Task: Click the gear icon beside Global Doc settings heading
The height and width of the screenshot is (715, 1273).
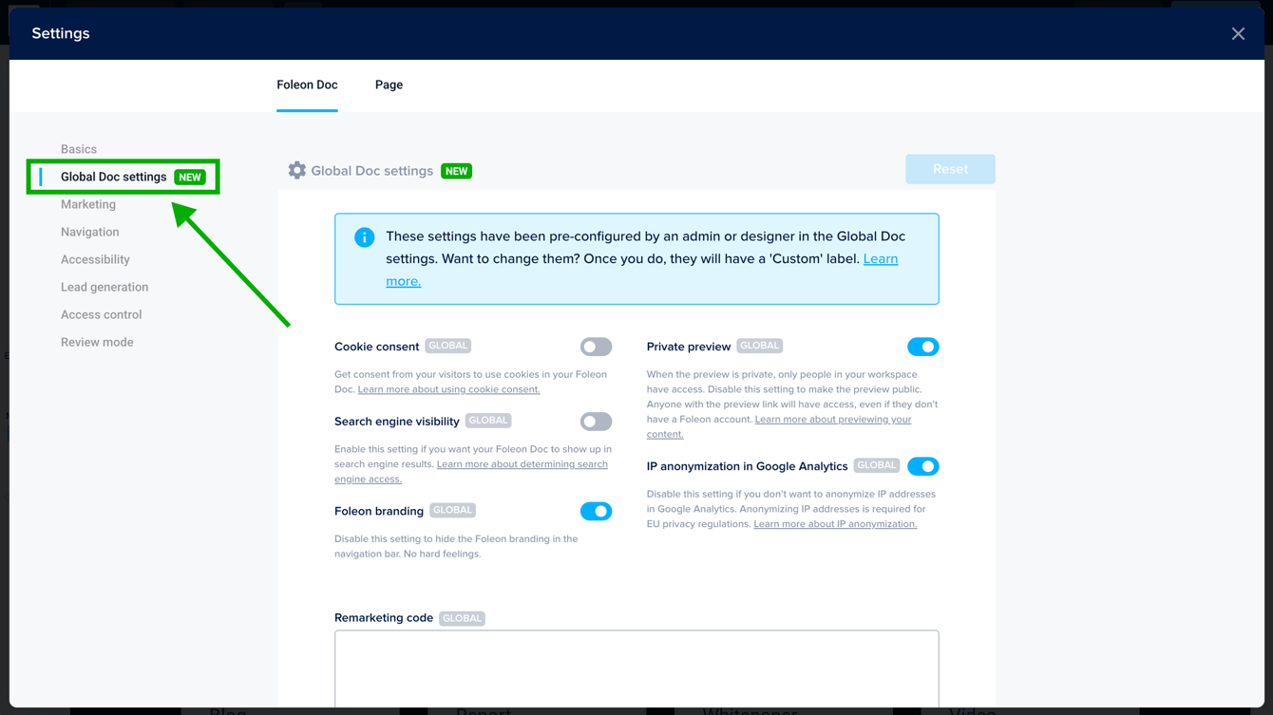Action: (x=297, y=170)
